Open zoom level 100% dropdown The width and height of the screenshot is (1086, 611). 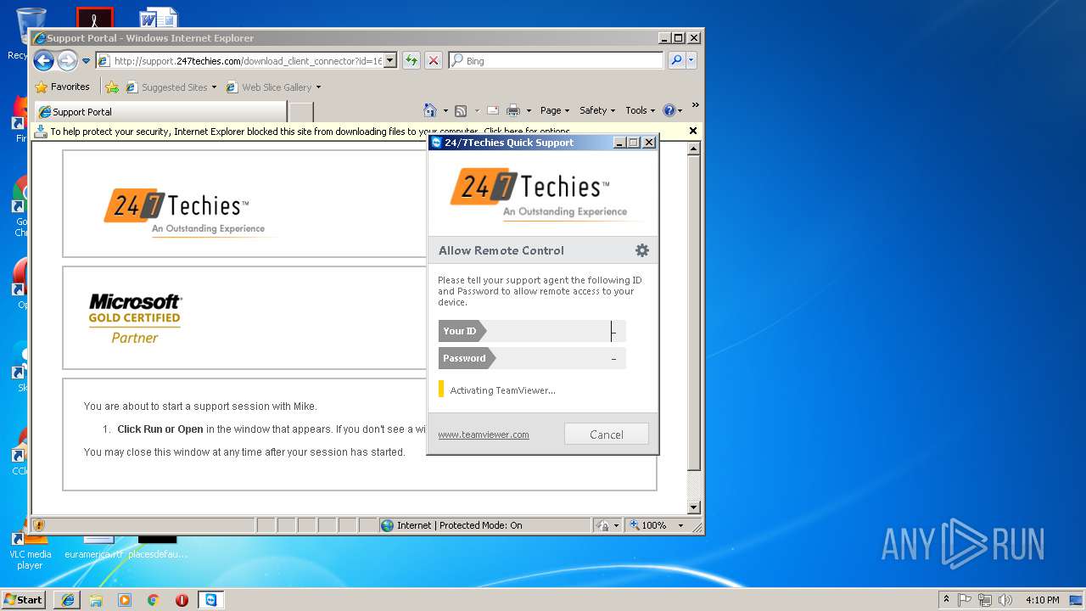[680, 525]
